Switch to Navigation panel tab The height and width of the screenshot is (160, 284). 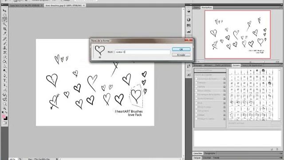coord(206,8)
